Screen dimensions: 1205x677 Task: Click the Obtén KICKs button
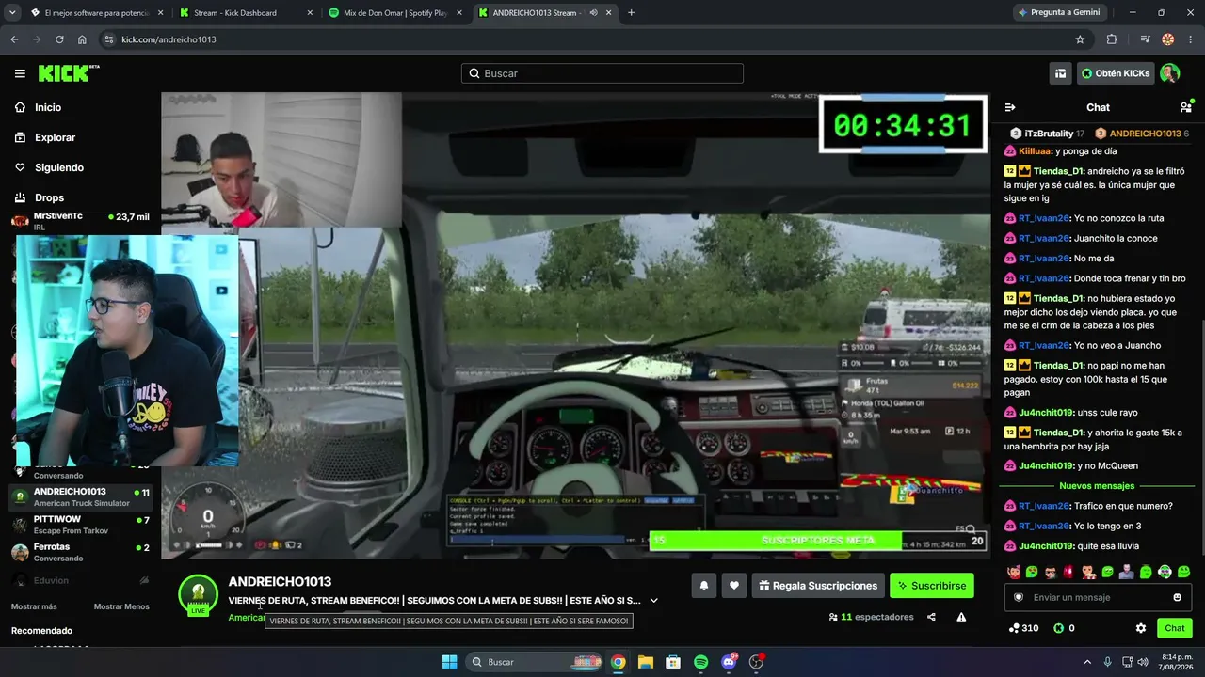1116,73
